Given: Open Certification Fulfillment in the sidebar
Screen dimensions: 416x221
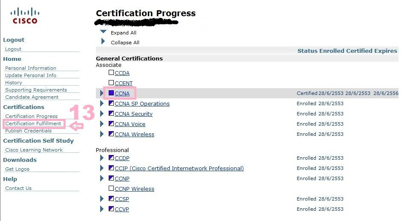Looking at the screenshot, I should (33, 123).
